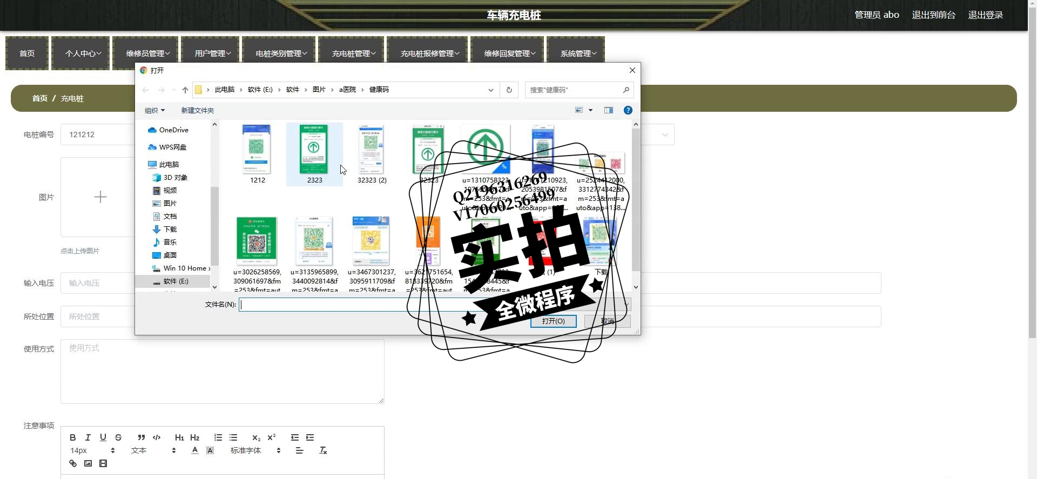This screenshot has width=1037, height=479.
Task: Open 维修回复管理 menu
Action: [x=507, y=53]
